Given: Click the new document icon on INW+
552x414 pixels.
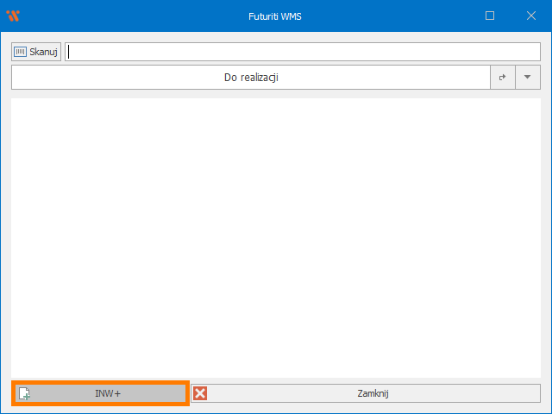Looking at the screenshot, I should click(24, 394).
